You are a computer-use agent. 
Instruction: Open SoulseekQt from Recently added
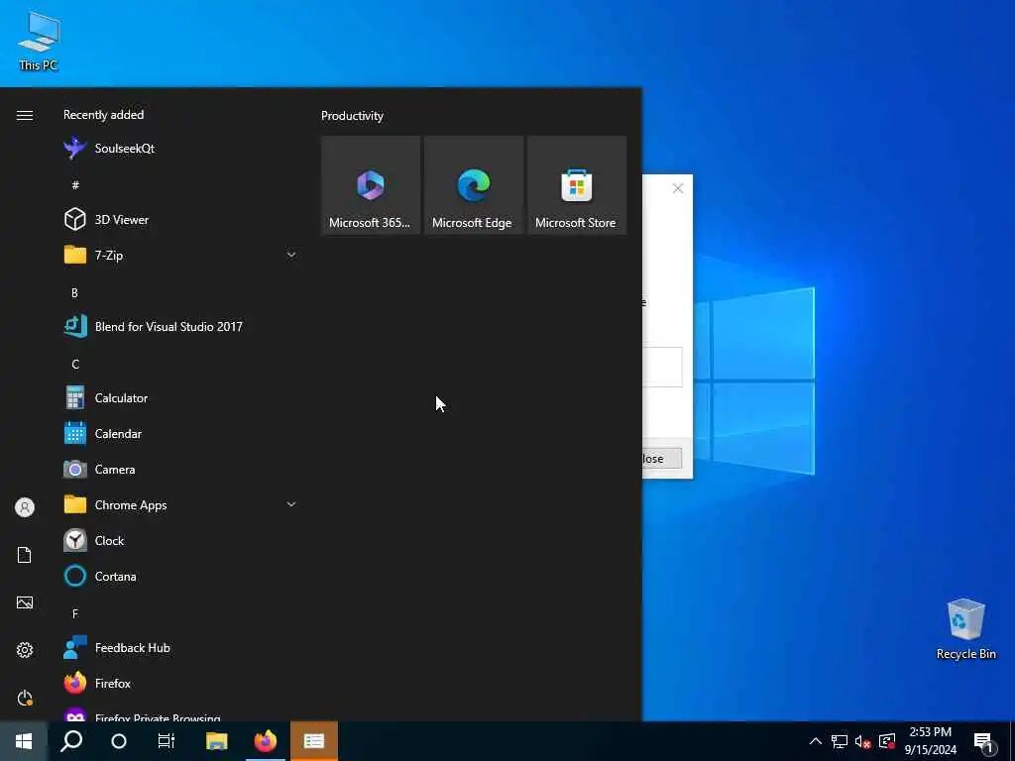(x=180, y=149)
